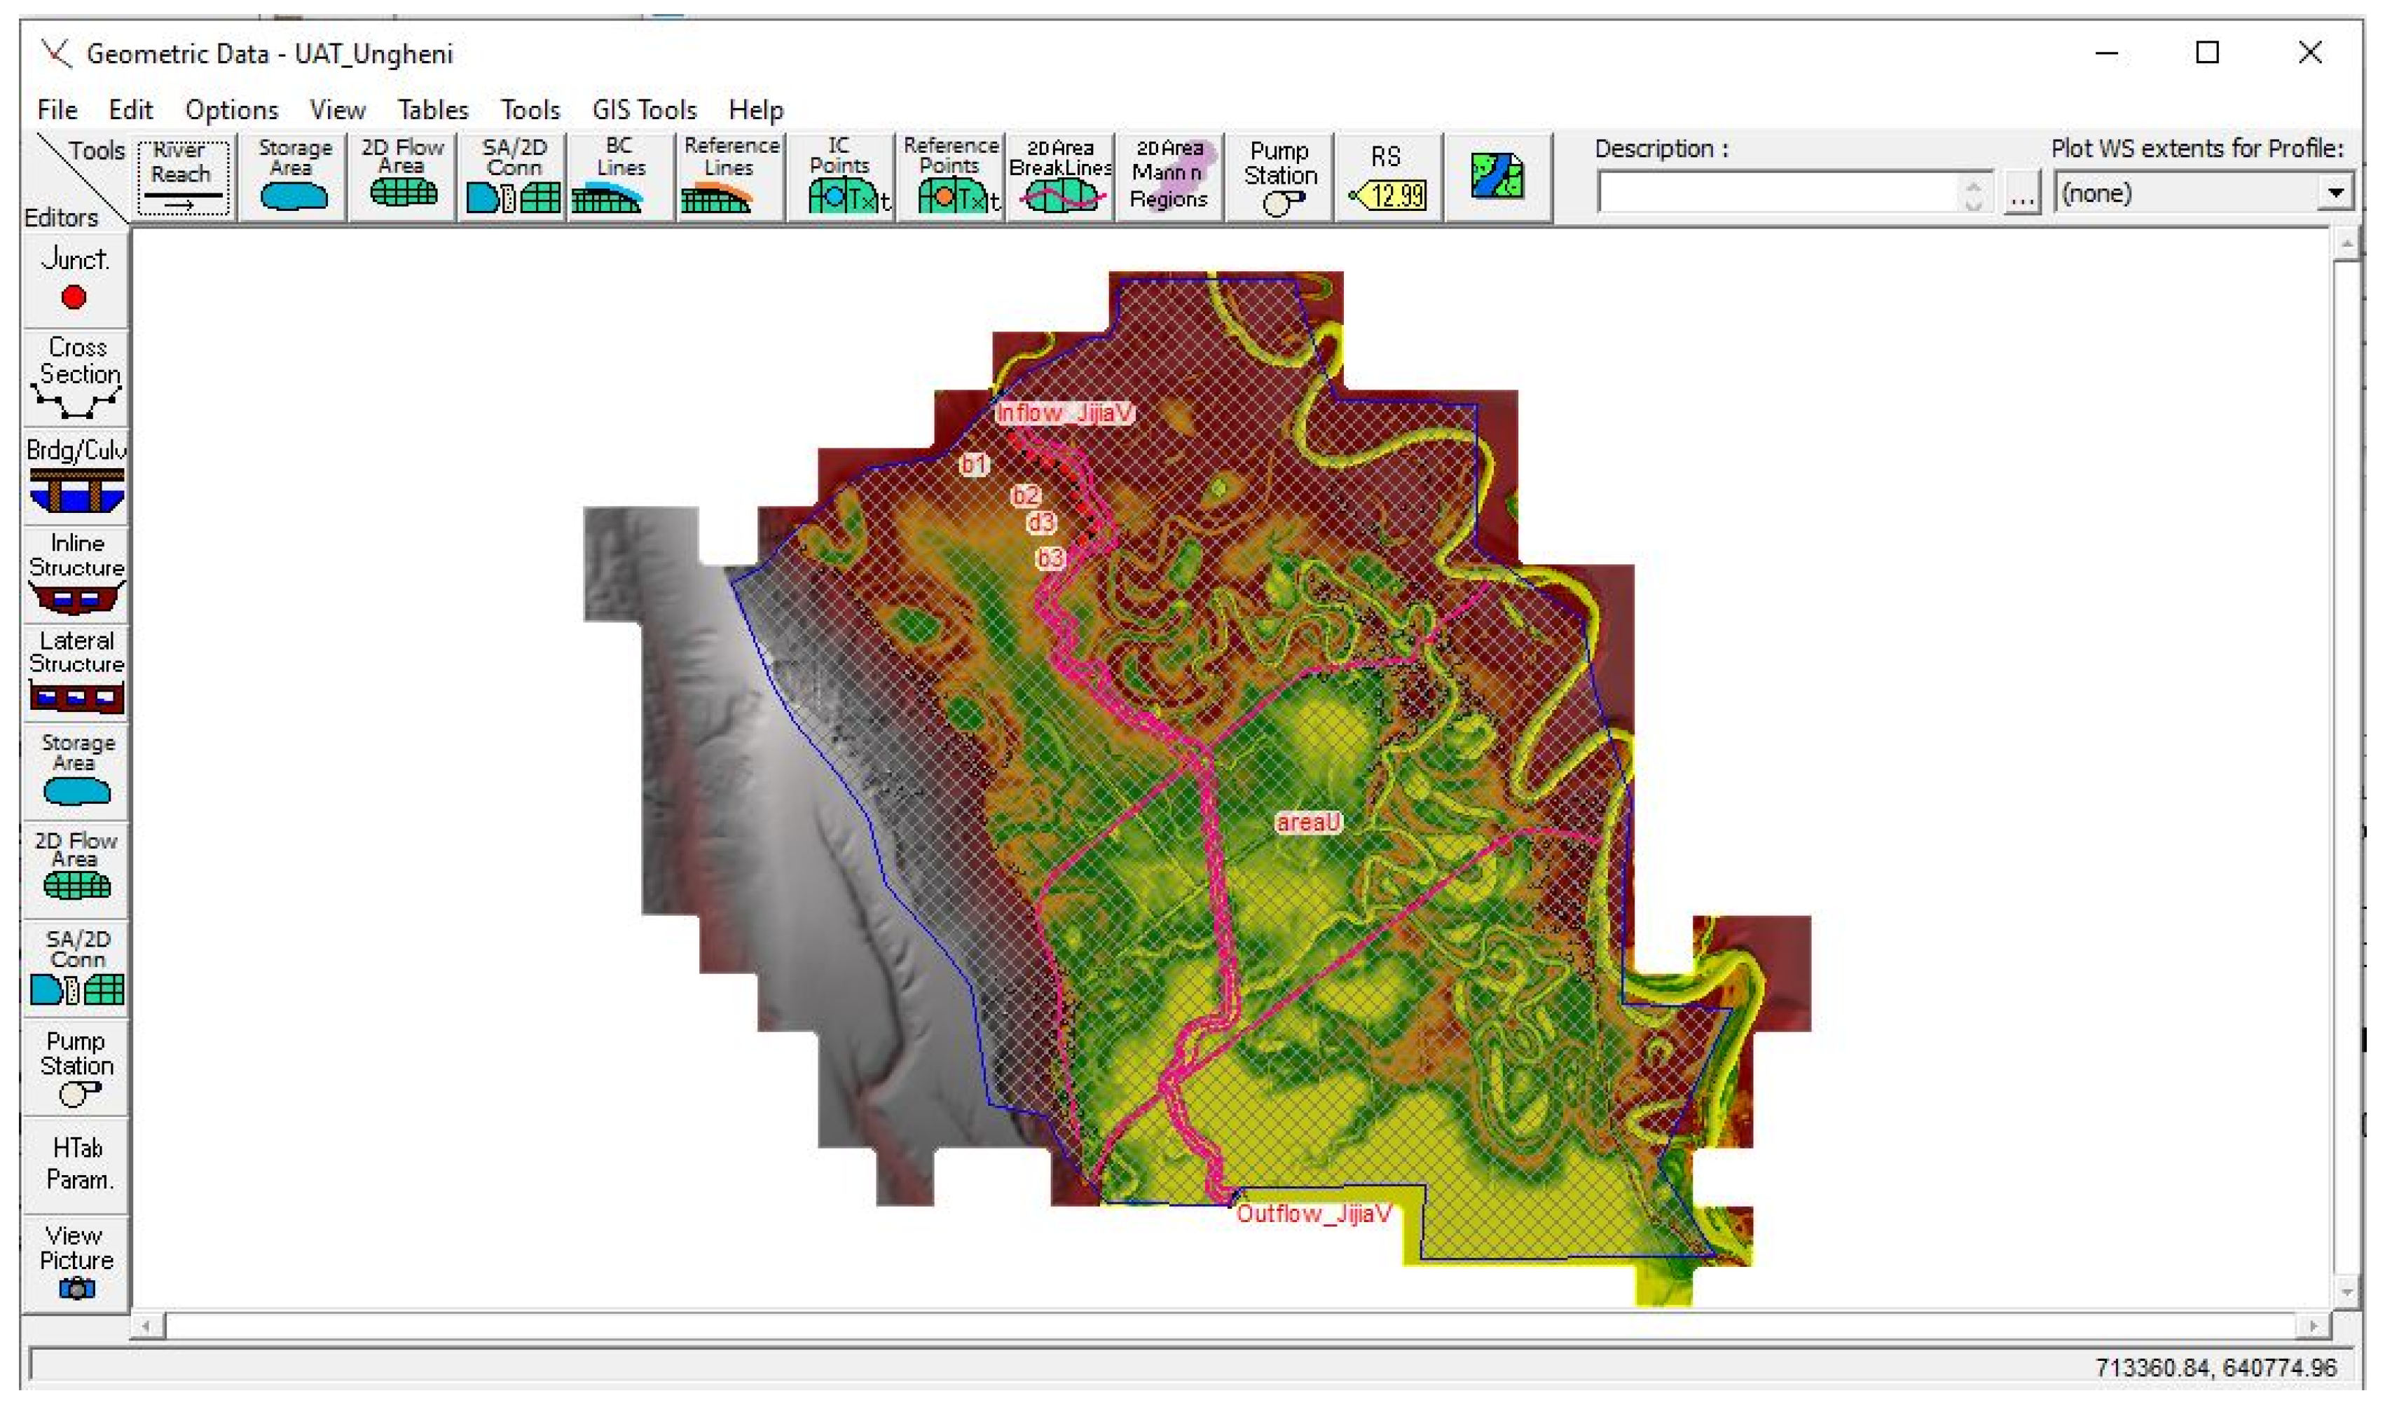Open the Tables menu
The width and height of the screenshot is (2385, 1412).
click(432, 111)
